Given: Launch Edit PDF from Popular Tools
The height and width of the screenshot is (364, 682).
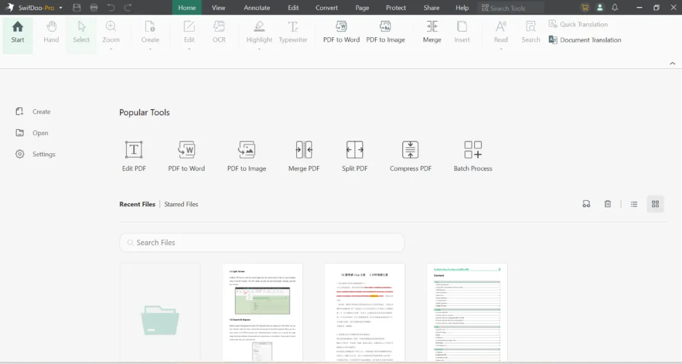Looking at the screenshot, I should (x=134, y=156).
